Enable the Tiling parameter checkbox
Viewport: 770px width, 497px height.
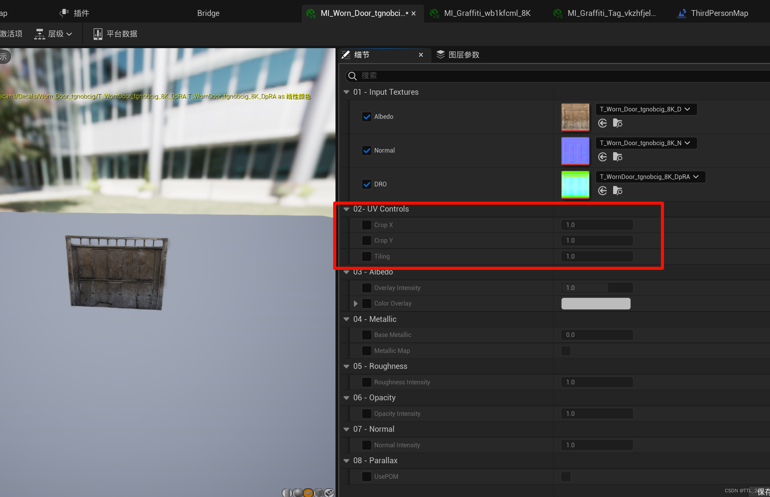tap(367, 256)
